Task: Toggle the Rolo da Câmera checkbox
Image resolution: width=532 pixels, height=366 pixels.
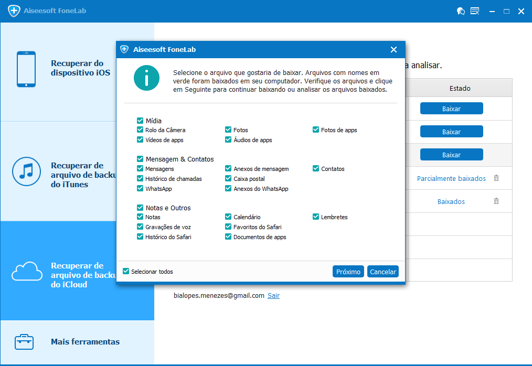Action: pos(140,130)
